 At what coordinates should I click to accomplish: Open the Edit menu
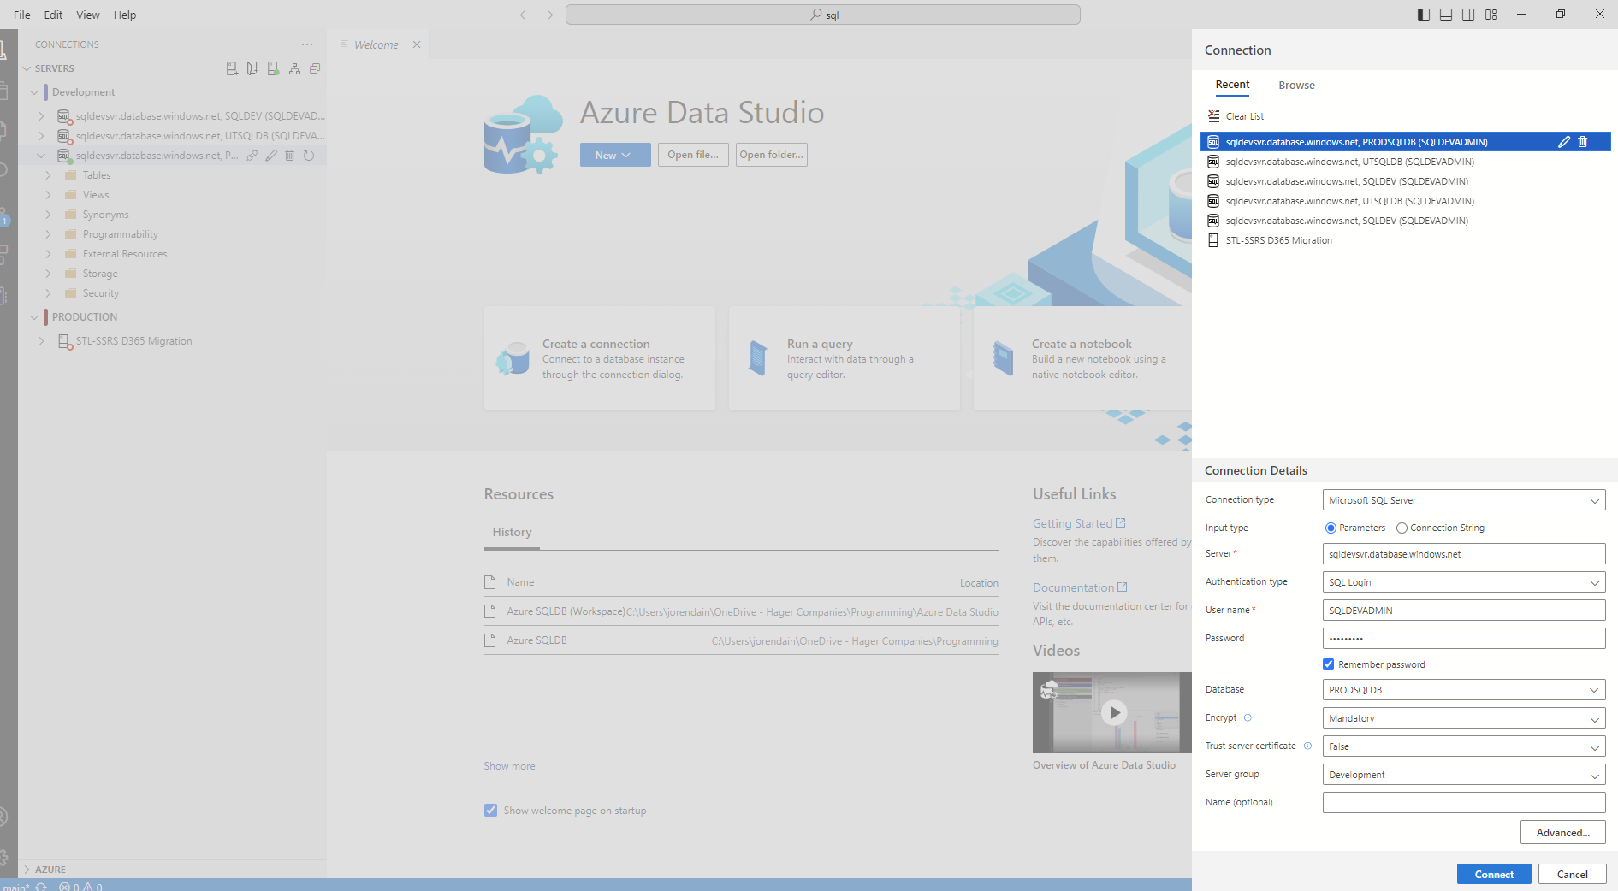53,15
